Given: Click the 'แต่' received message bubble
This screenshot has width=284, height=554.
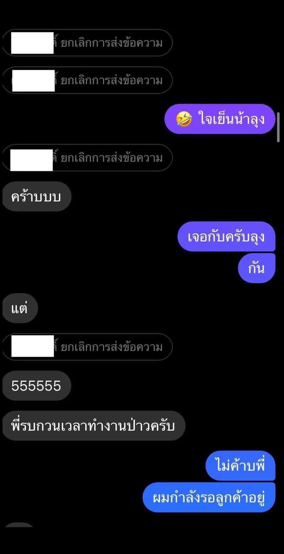Looking at the screenshot, I should pyautogui.click(x=20, y=308).
